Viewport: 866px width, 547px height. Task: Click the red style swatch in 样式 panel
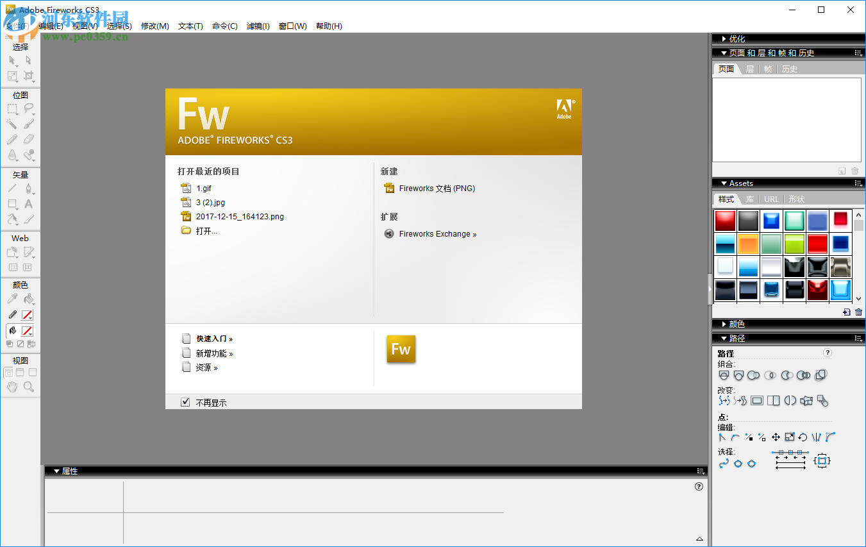725,220
